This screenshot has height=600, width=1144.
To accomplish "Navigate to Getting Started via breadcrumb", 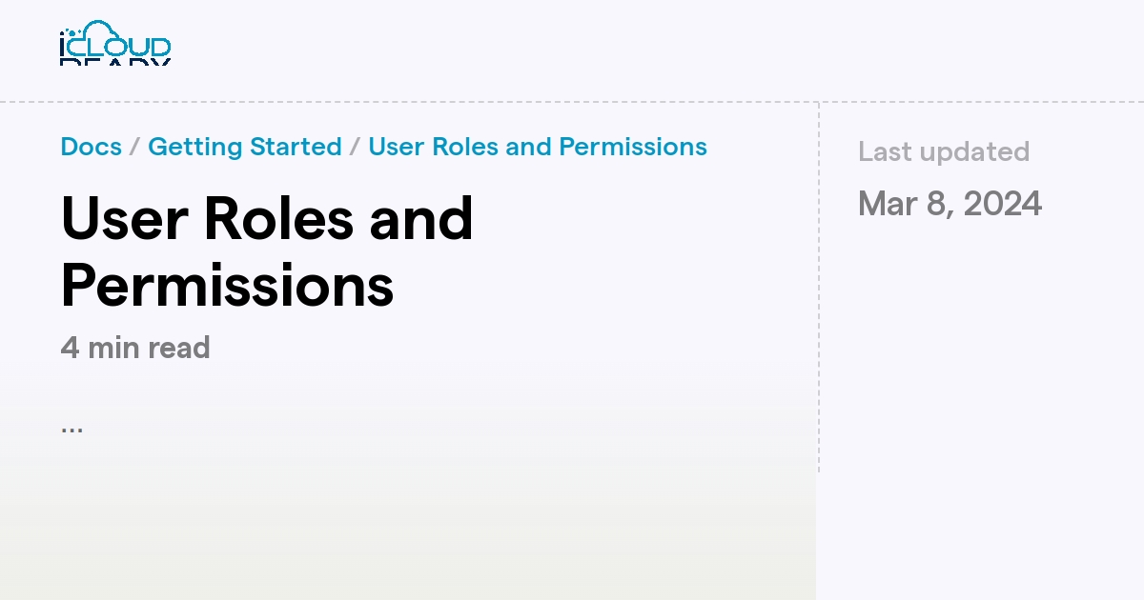I will pyautogui.click(x=245, y=147).
